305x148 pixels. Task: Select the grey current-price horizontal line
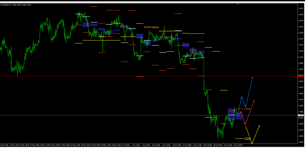106,115
